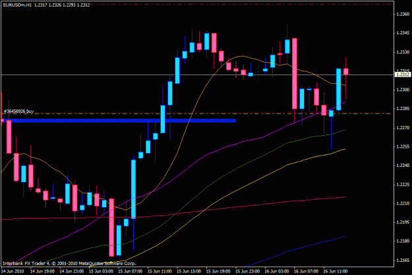
Task: Click the current price label 1.2312
Action: click(403, 75)
